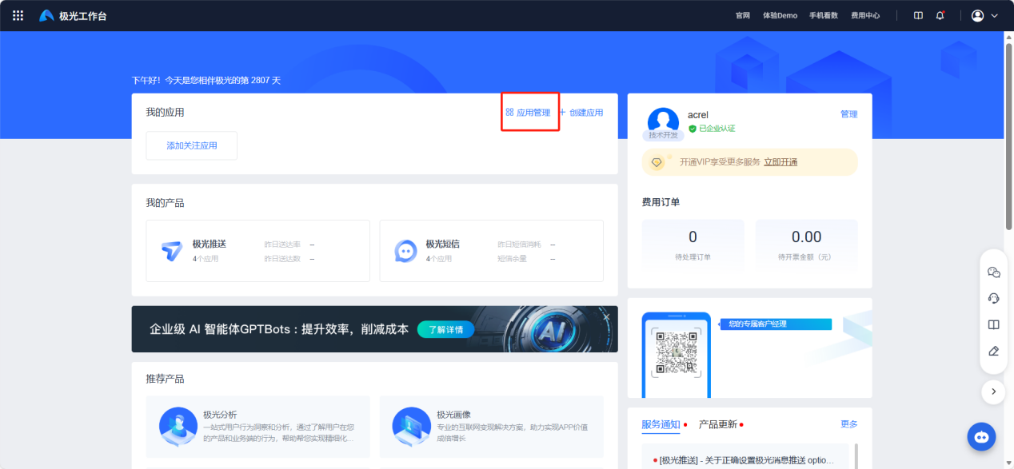The width and height of the screenshot is (1014, 469).
Task: Switch to the 产品更新 tab
Action: tap(717, 424)
